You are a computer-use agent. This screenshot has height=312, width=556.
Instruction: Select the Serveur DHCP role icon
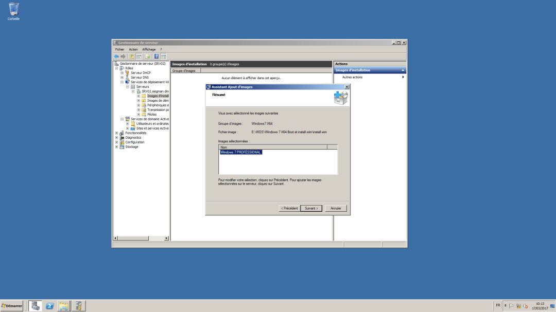click(x=126, y=73)
